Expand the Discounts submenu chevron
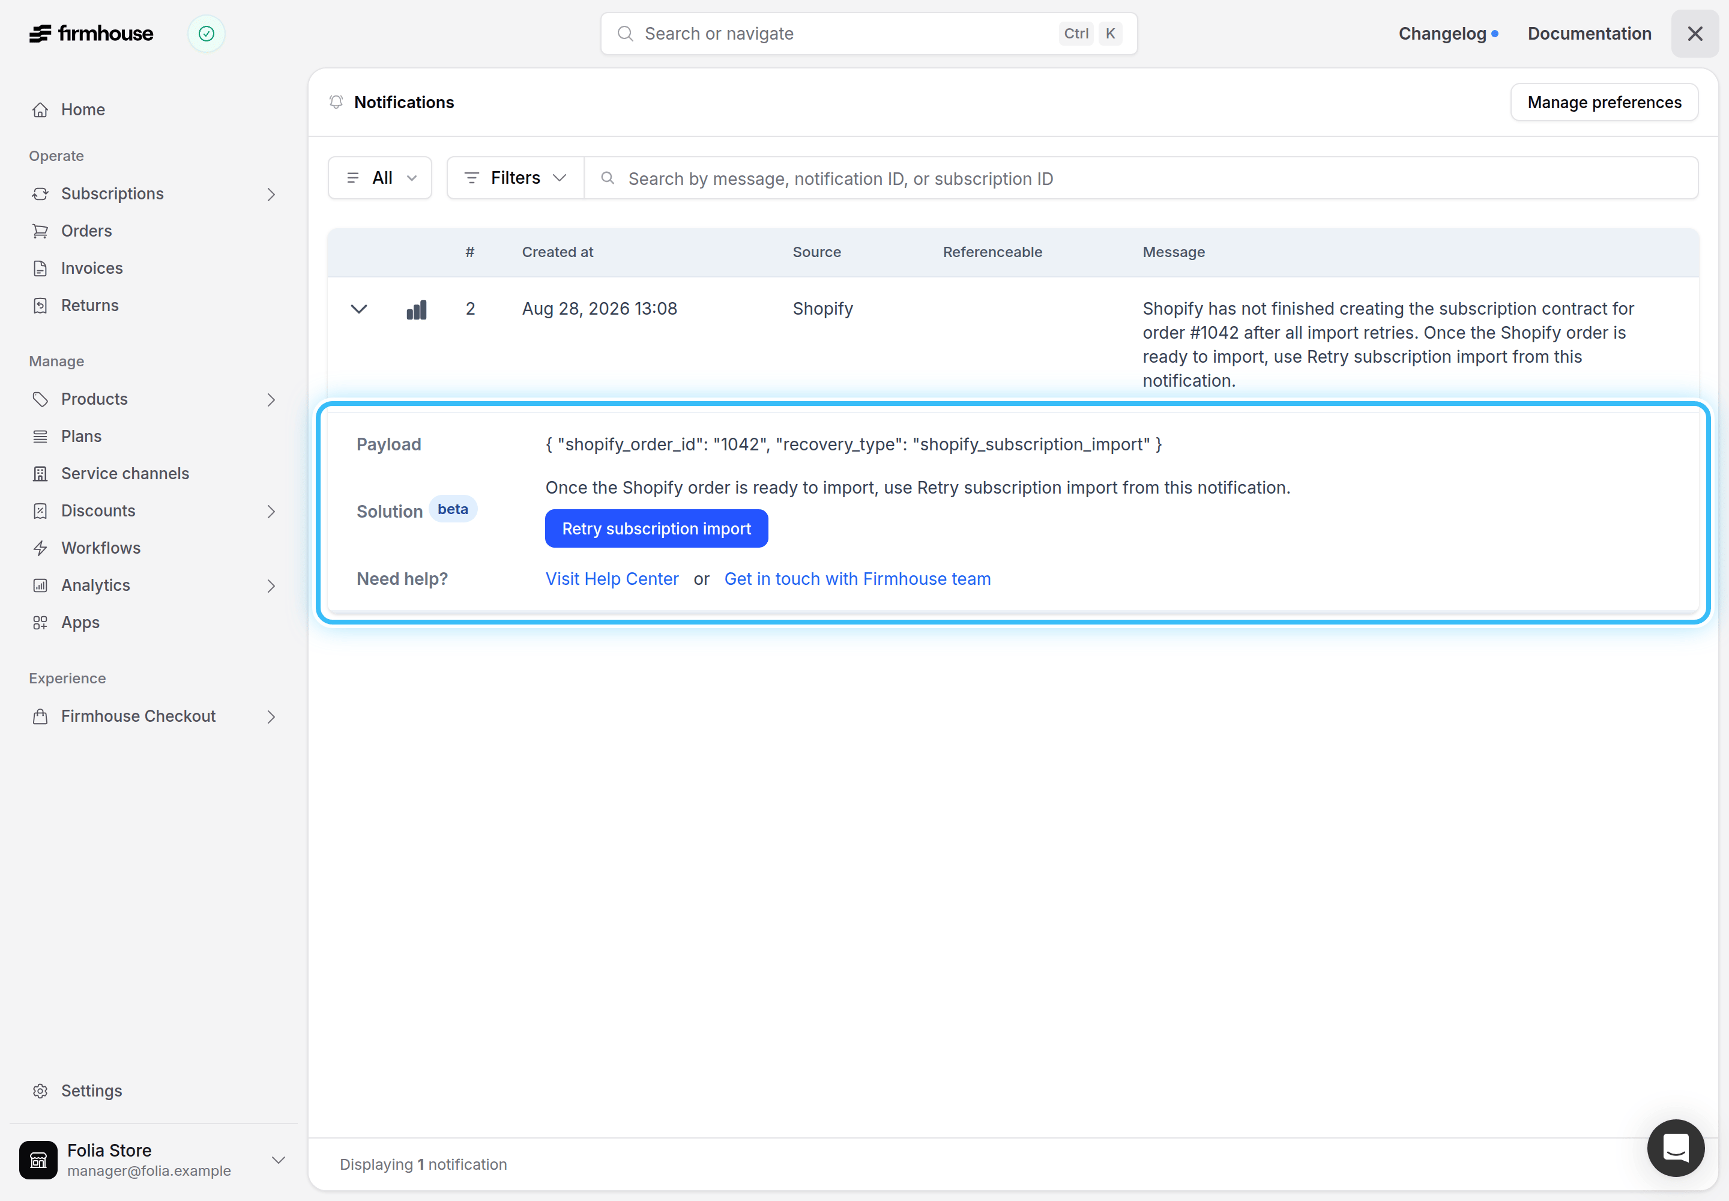 coord(271,512)
